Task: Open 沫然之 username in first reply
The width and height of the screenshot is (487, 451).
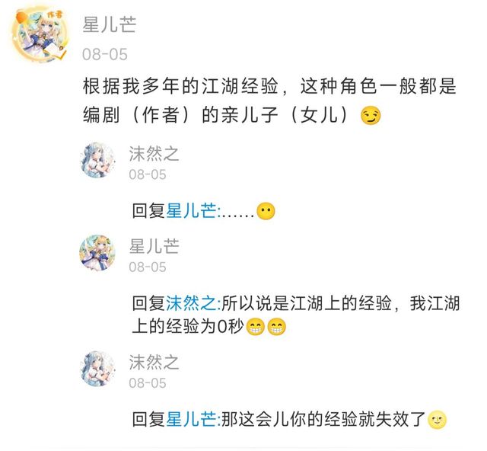Action: (x=154, y=154)
